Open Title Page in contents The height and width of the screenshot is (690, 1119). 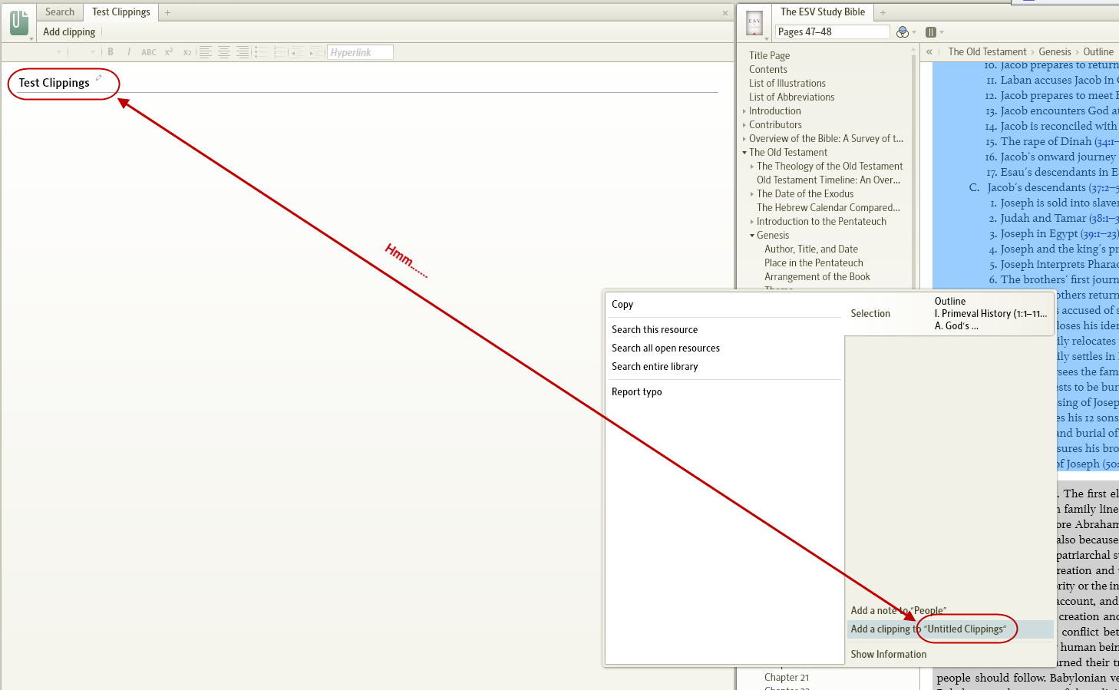(x=769, y=56)
